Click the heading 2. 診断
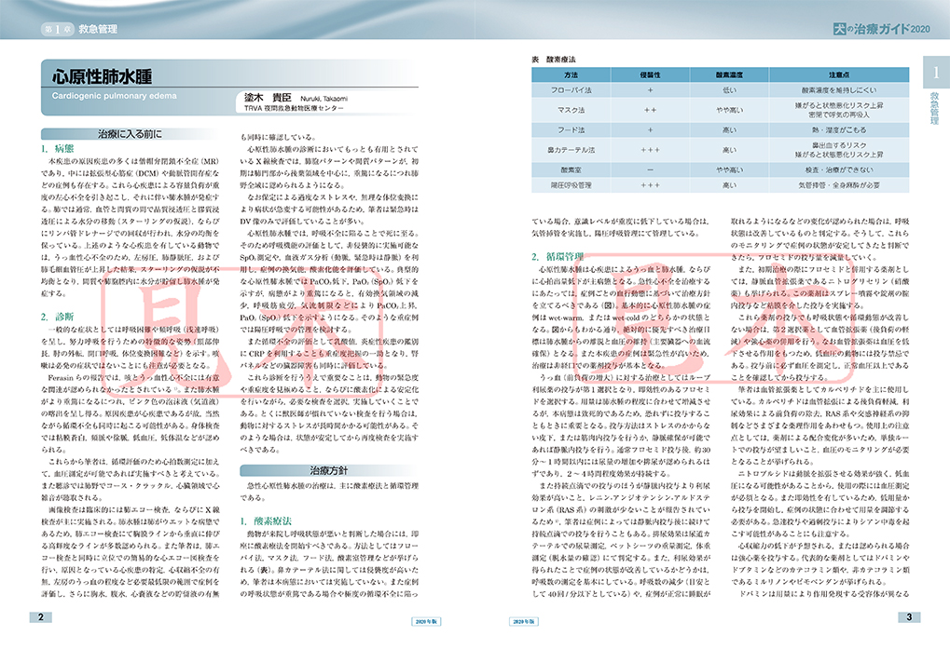Viewport: 950px width, 649px height. (58, 317)
